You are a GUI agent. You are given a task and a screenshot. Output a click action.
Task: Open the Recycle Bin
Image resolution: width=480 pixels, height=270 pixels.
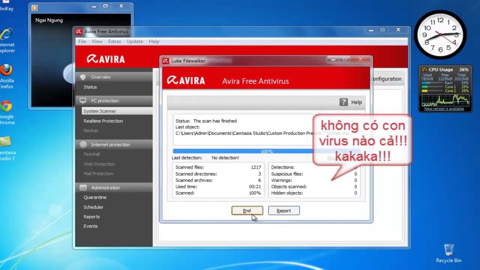[448, 253]
